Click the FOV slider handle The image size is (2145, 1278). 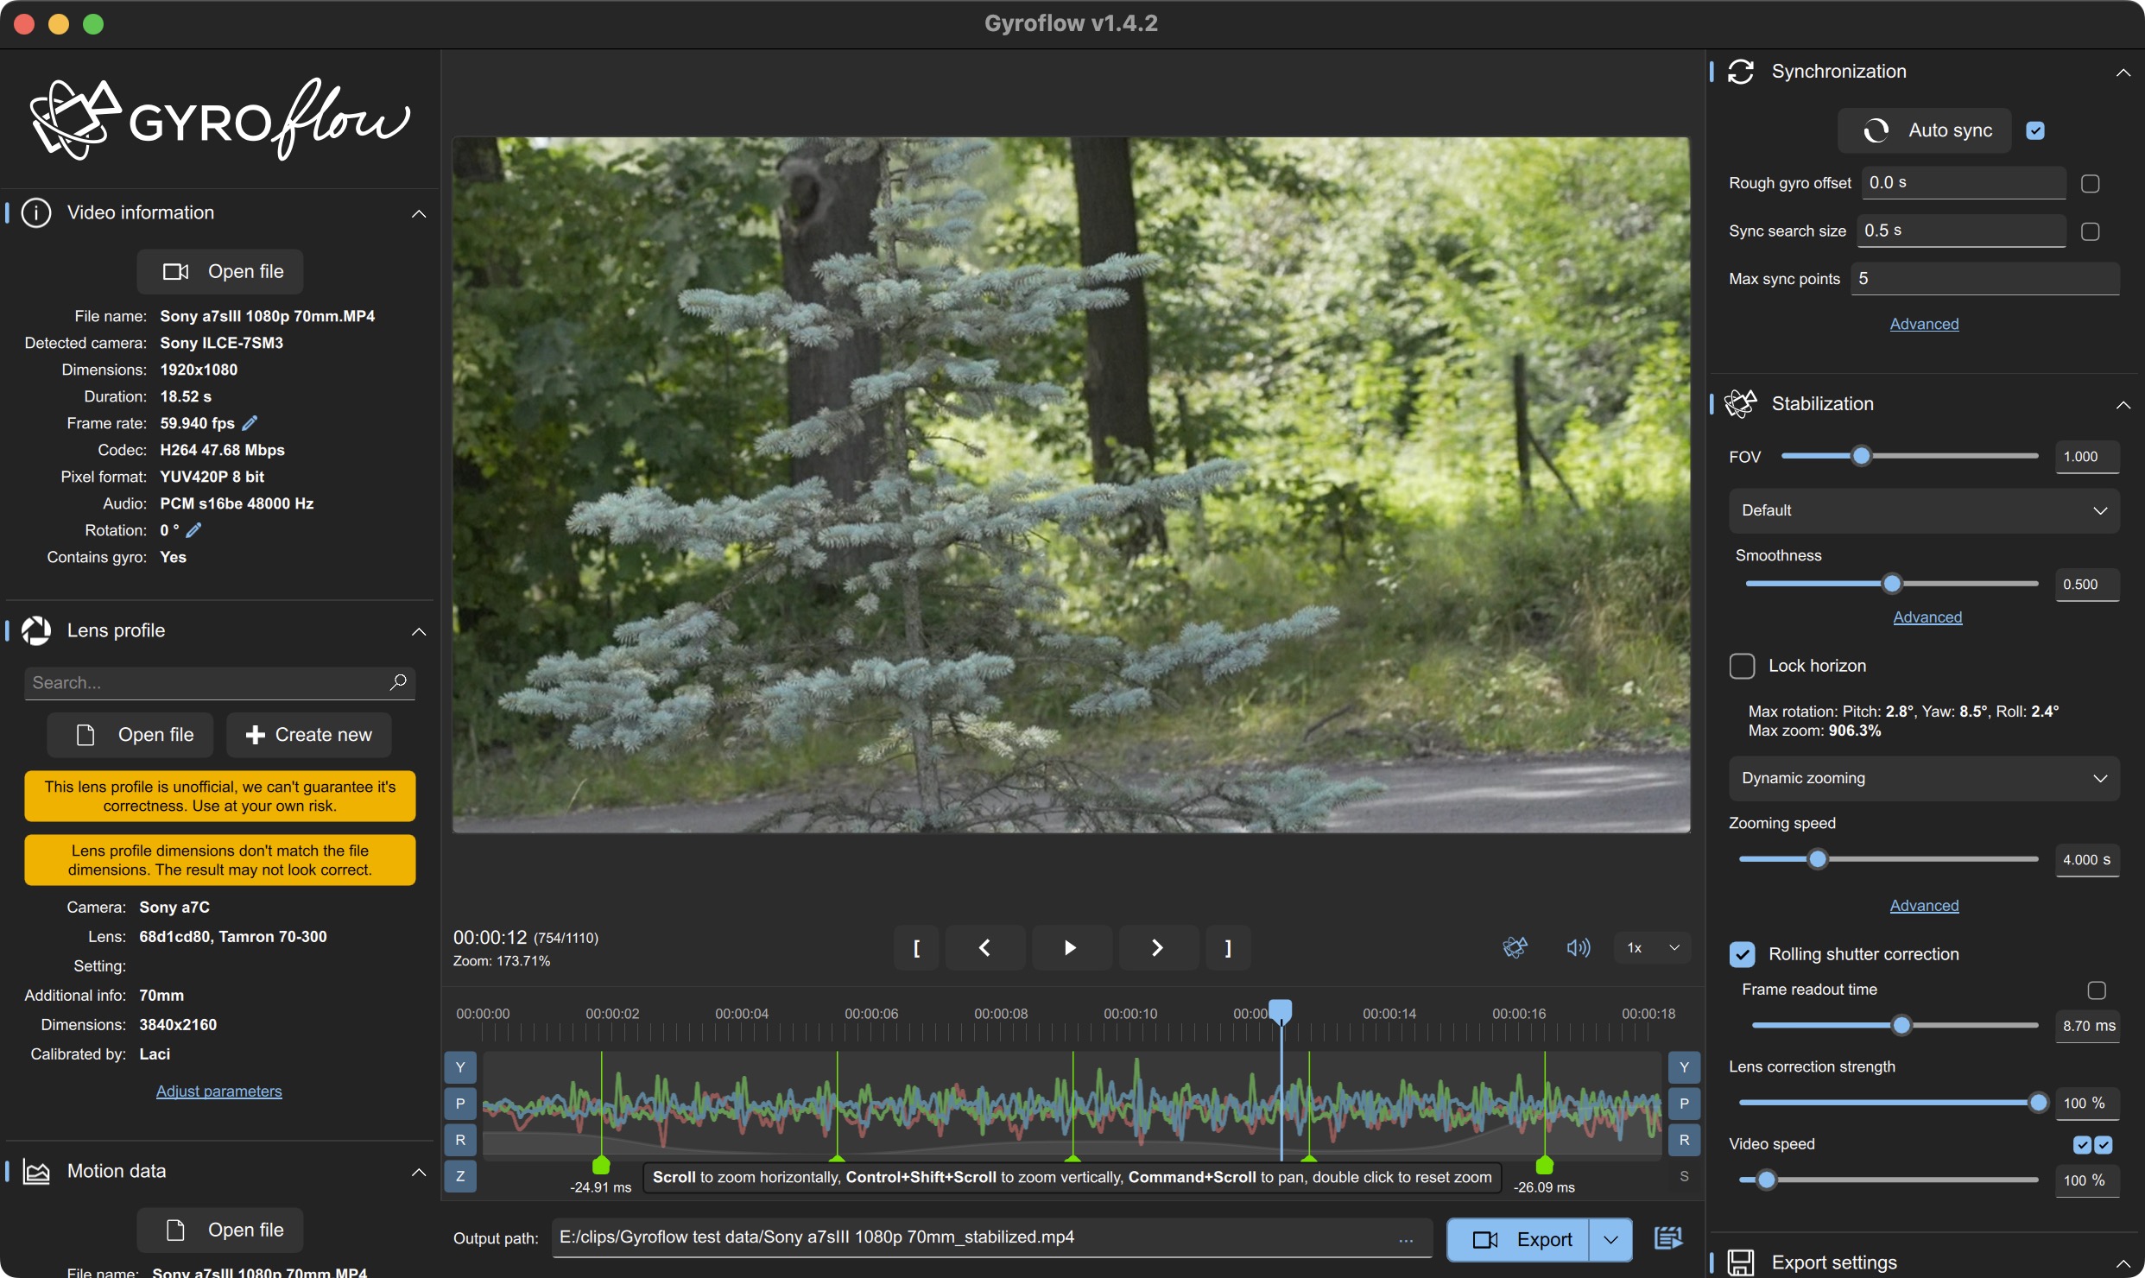[1861, 456]
